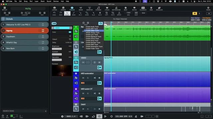Viewport: 213px width, 119px height.
Task: Open the Globals section
Action: point(25,19)
